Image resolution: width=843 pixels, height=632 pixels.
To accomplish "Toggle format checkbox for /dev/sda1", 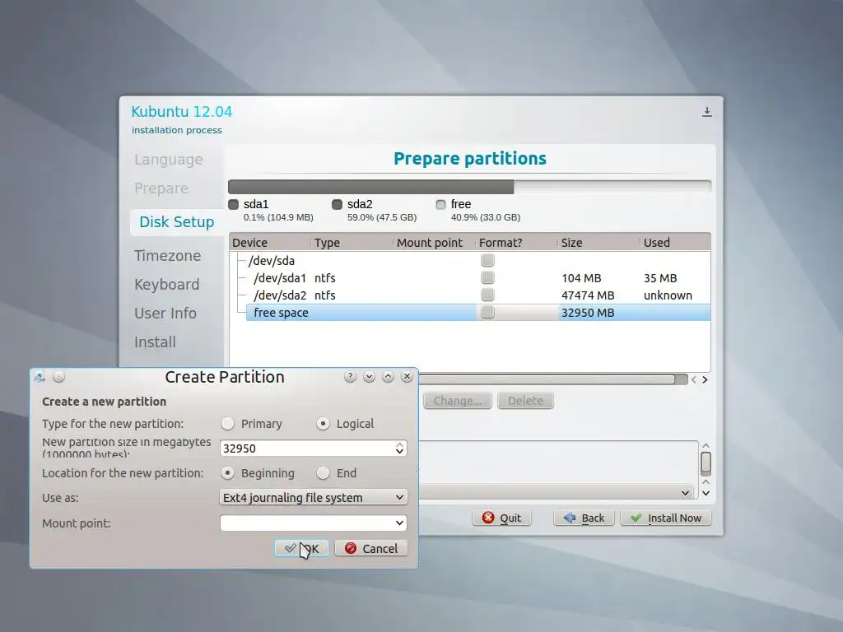I will pos(487,278).
